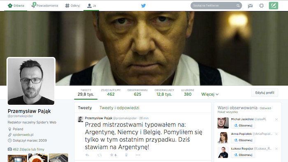Click the Przemysław Pająk profile name heading
Image resolution: width=288 pixels, height=162 pixels.
tap(29, 111)
